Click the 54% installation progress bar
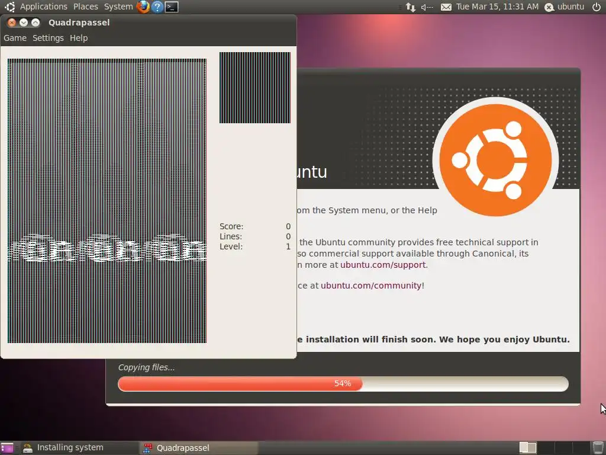Image resolution: width=606 pixels, height=455 pixels. (343, 383)
